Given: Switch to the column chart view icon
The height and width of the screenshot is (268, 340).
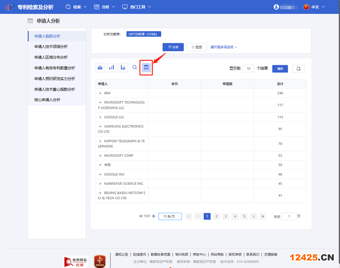Looking at the screenshot, I should coord(112,67).
